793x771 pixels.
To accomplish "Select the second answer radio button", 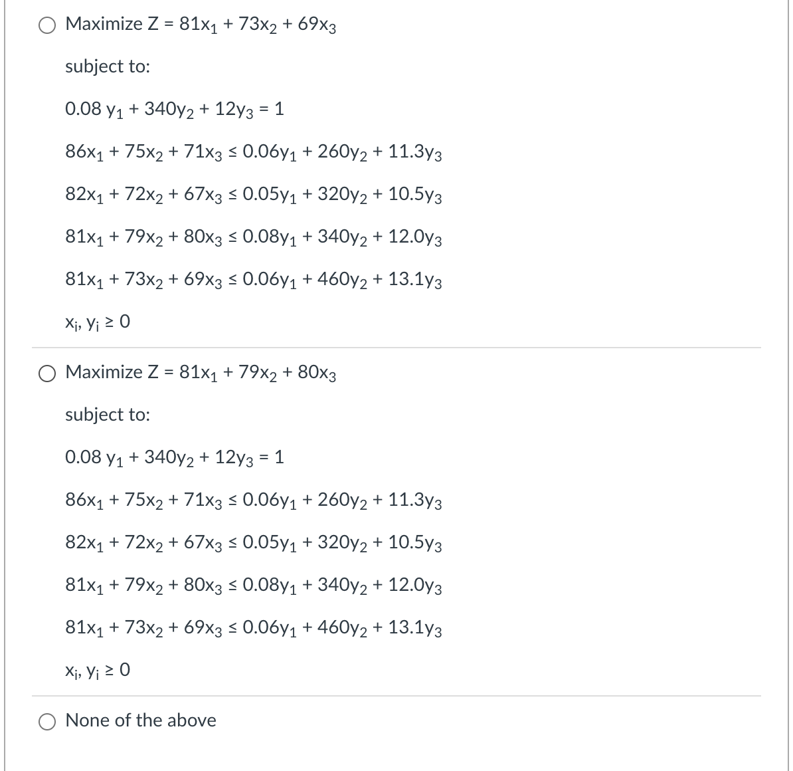I will tap(47, 374).
